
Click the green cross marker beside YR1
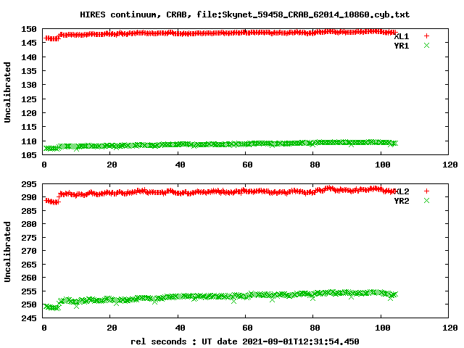(426, 45)
